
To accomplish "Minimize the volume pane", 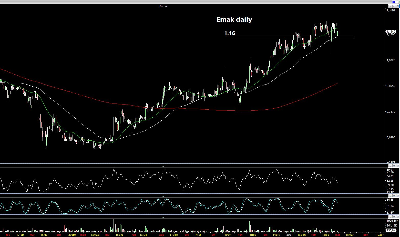I will pyautogui.click(x=390, y=217).
